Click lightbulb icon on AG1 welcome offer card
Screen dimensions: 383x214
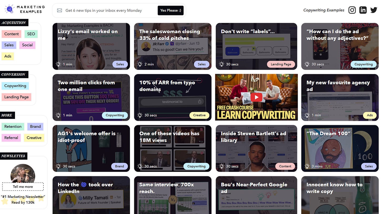(58, 166)
